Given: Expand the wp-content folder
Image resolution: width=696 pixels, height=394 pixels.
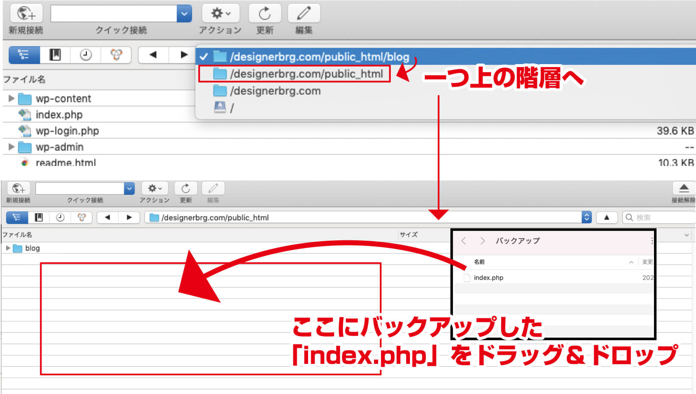Looking at the screenshot, I should point(11,98).
